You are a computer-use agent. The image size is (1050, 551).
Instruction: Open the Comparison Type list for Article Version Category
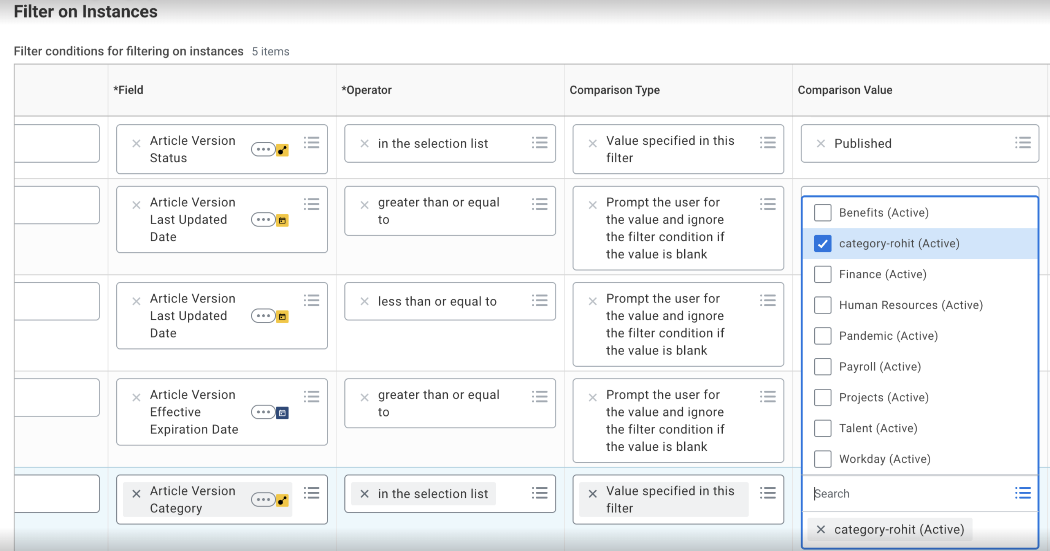coord(768,493)
